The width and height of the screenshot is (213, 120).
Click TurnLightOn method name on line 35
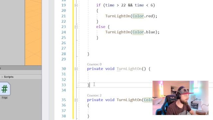pos(129,100)
